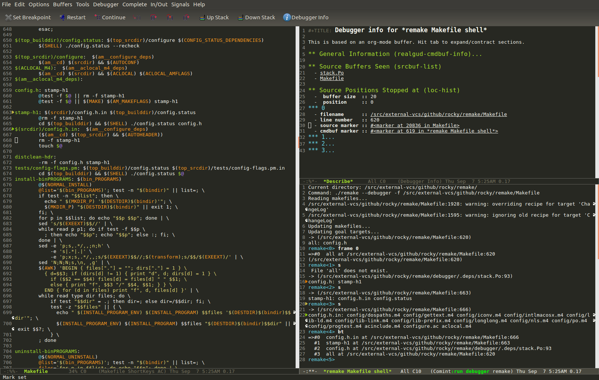The width and height of the screenshot is (599, 380).
Task: Move Up Stack using the toolbar icon
Action: pos(202,17)
